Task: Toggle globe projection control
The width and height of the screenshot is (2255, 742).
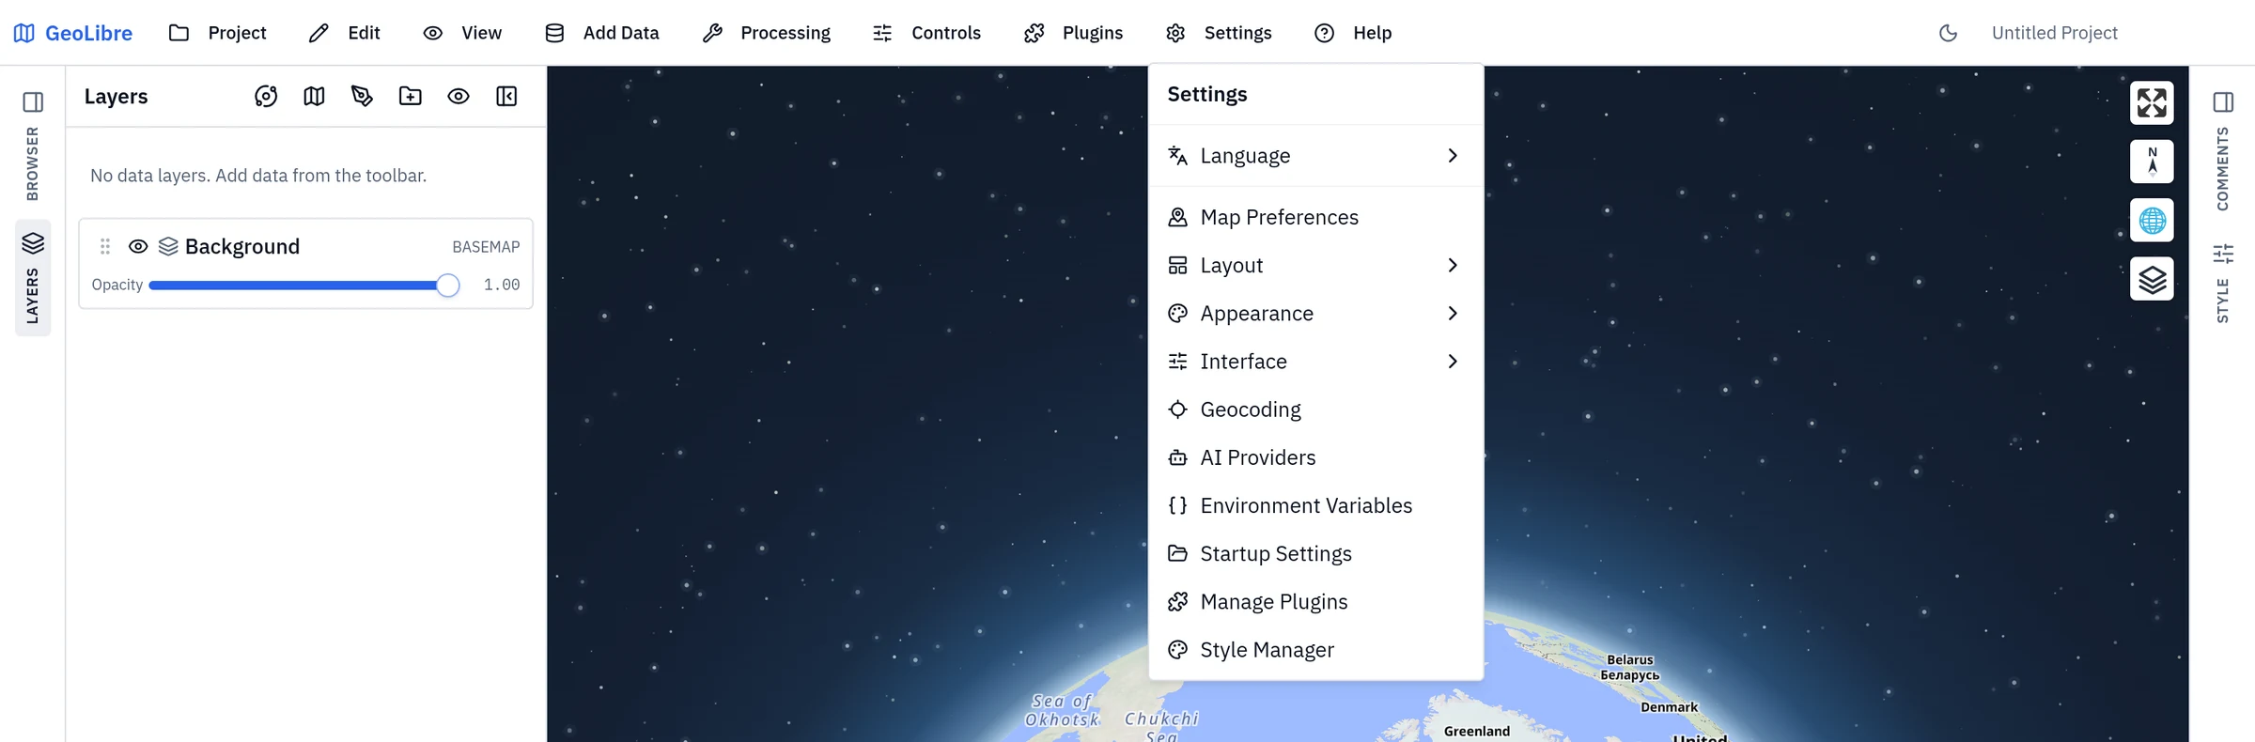Action: (x=2152, y=221)
